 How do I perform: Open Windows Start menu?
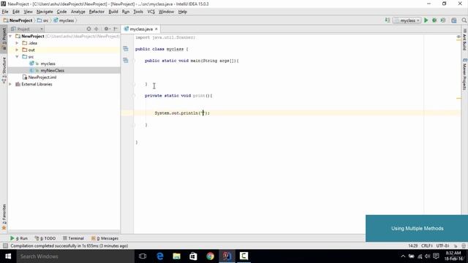click(x=8, y=256)
